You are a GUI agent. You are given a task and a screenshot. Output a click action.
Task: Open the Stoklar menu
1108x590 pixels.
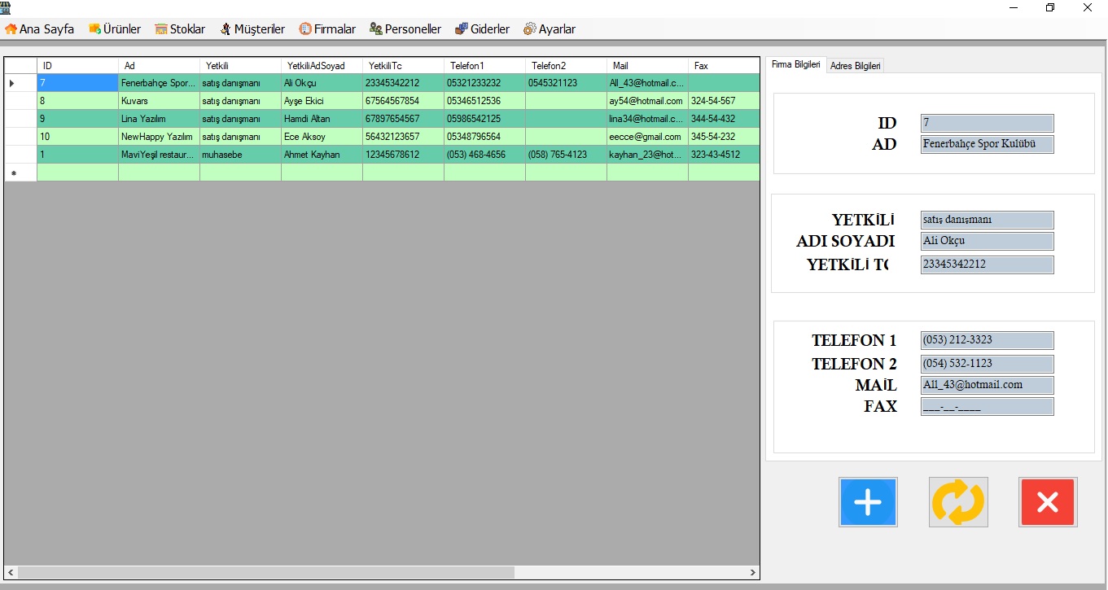[x=181, y=29]
